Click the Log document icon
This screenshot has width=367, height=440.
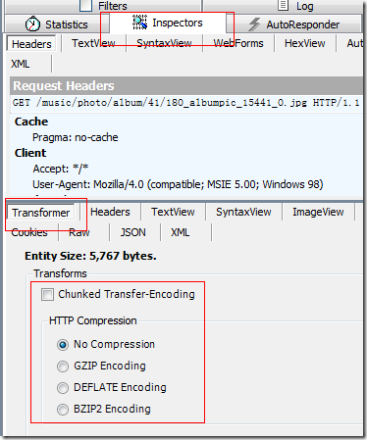[283, 5]
